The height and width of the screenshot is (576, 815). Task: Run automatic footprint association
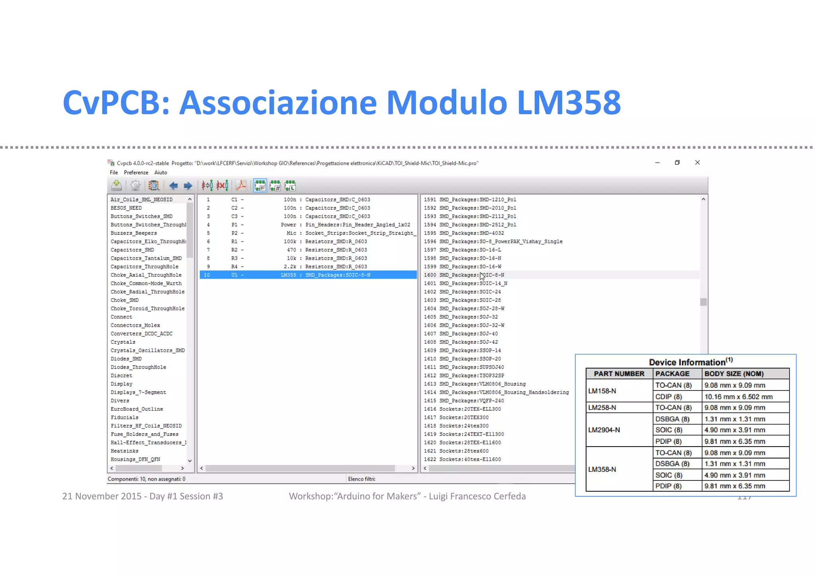pos(207,185)
